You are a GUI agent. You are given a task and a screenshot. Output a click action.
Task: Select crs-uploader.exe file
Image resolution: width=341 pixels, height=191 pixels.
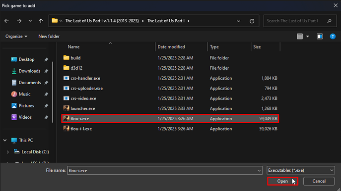tap(170, 88)
